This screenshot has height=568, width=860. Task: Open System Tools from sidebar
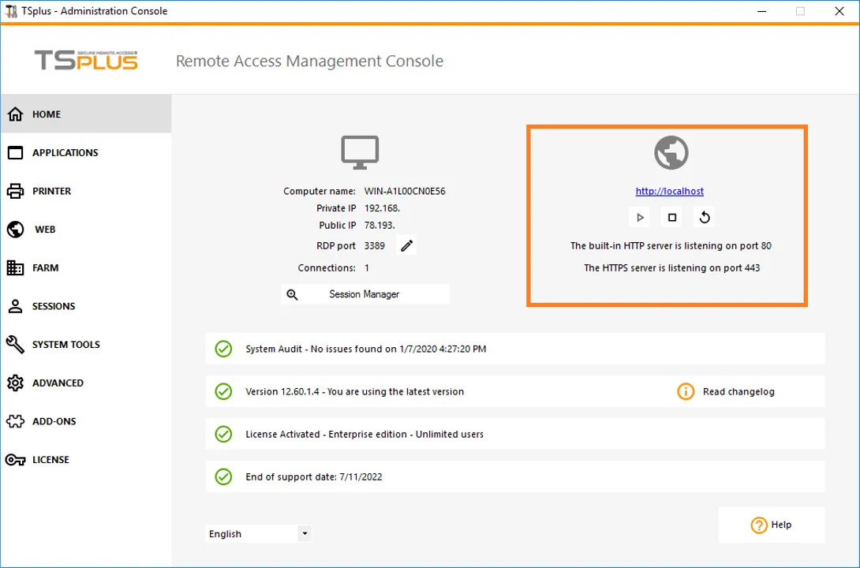[65, 345]
